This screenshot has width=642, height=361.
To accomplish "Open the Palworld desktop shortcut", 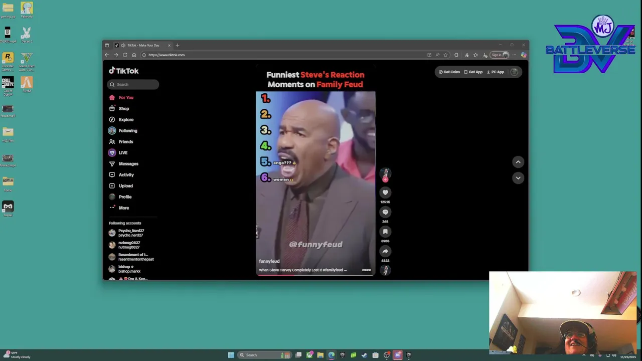I will 27,10.
